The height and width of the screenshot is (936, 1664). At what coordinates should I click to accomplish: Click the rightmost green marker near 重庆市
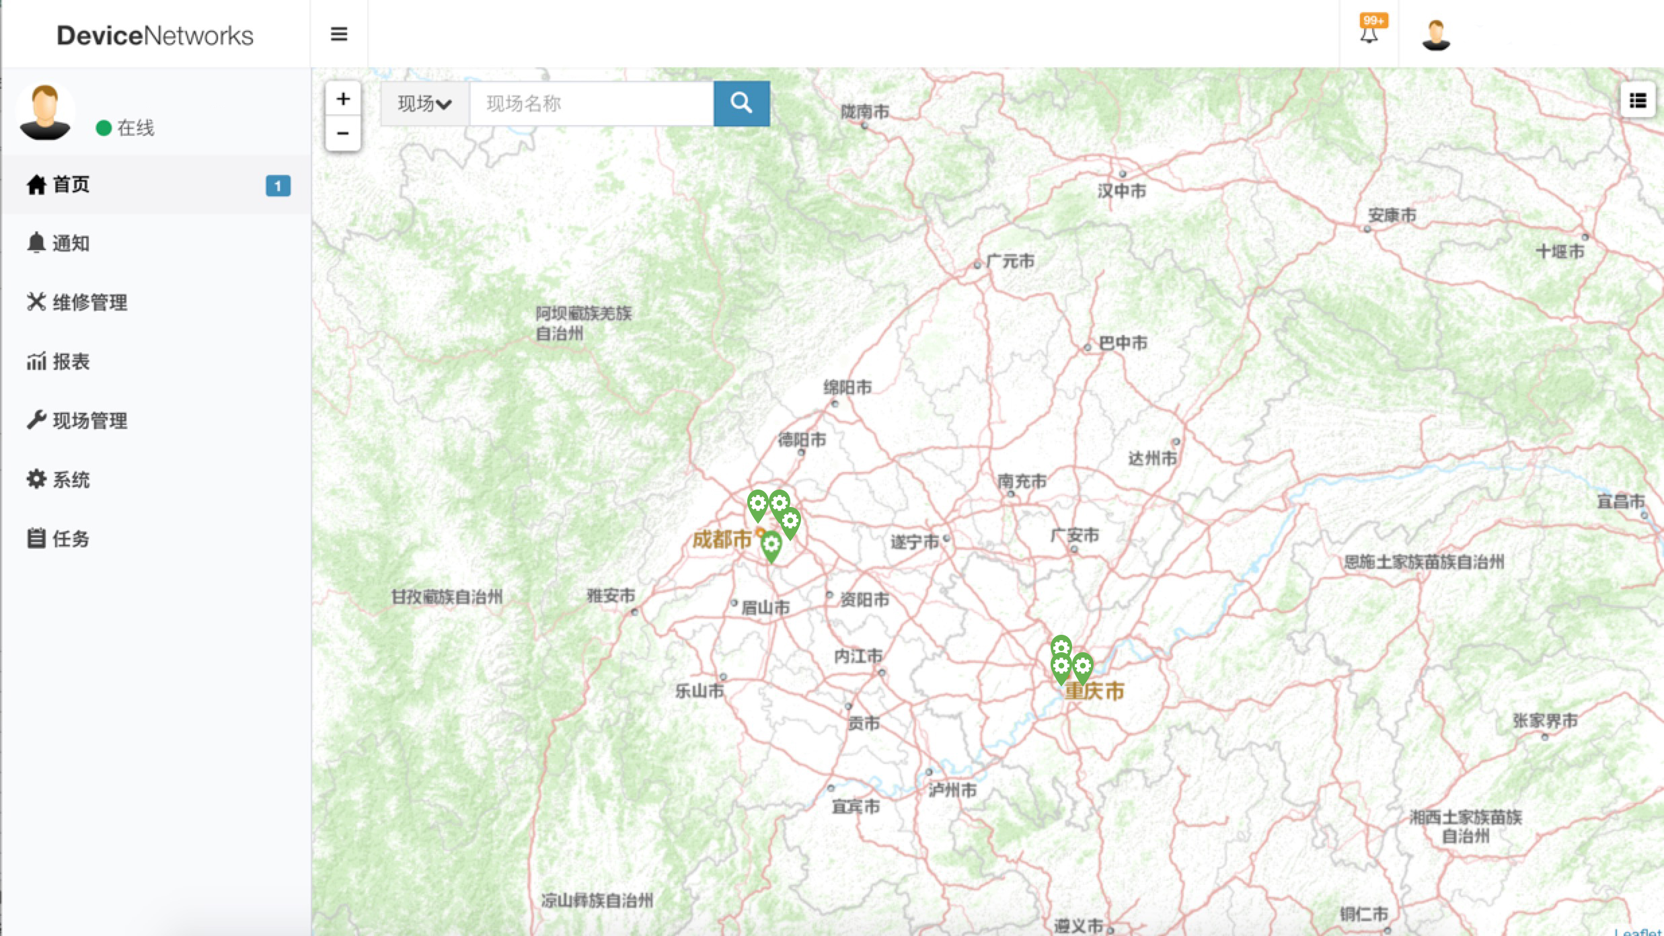click(x=1082, y=666)
